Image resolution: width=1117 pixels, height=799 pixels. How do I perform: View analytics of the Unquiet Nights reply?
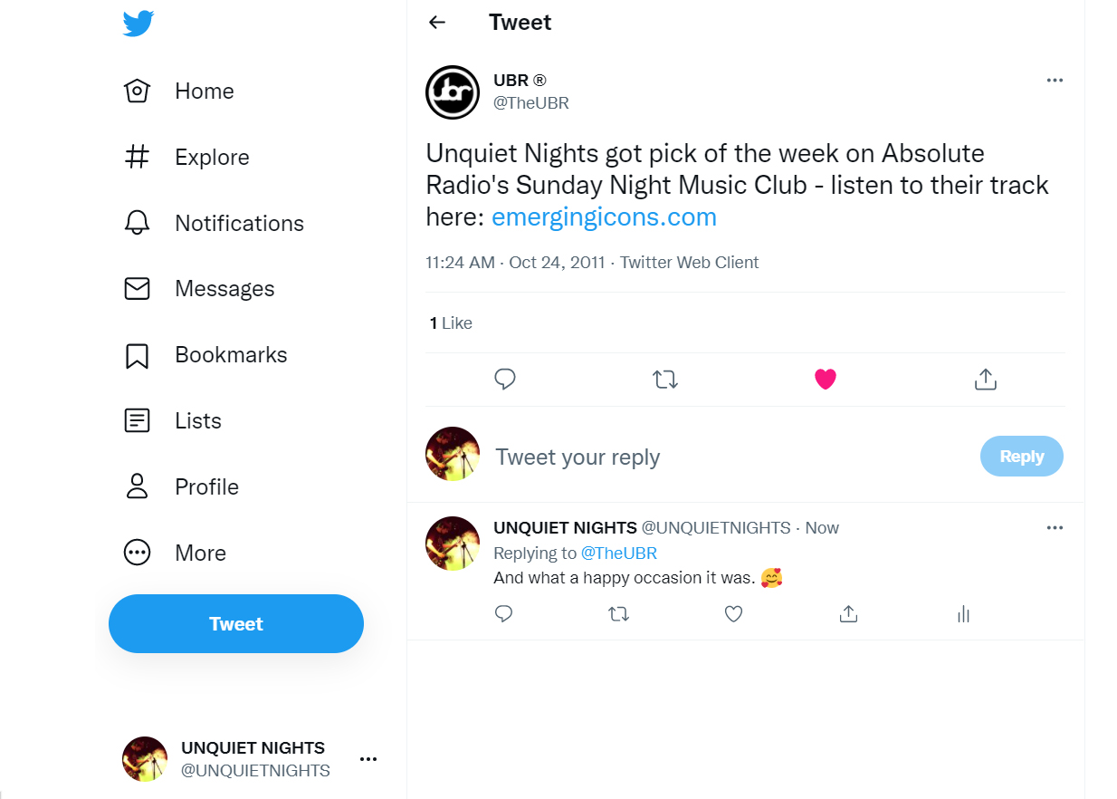[x=963, y=614]
